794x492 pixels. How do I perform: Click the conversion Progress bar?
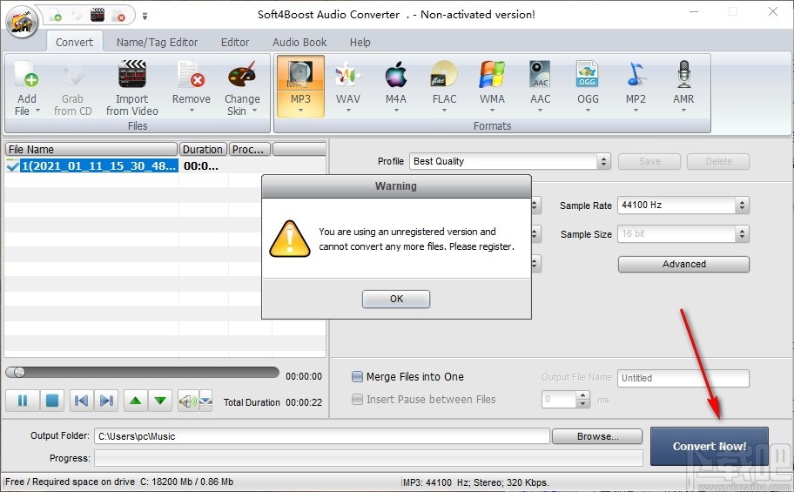pos(368,458)
